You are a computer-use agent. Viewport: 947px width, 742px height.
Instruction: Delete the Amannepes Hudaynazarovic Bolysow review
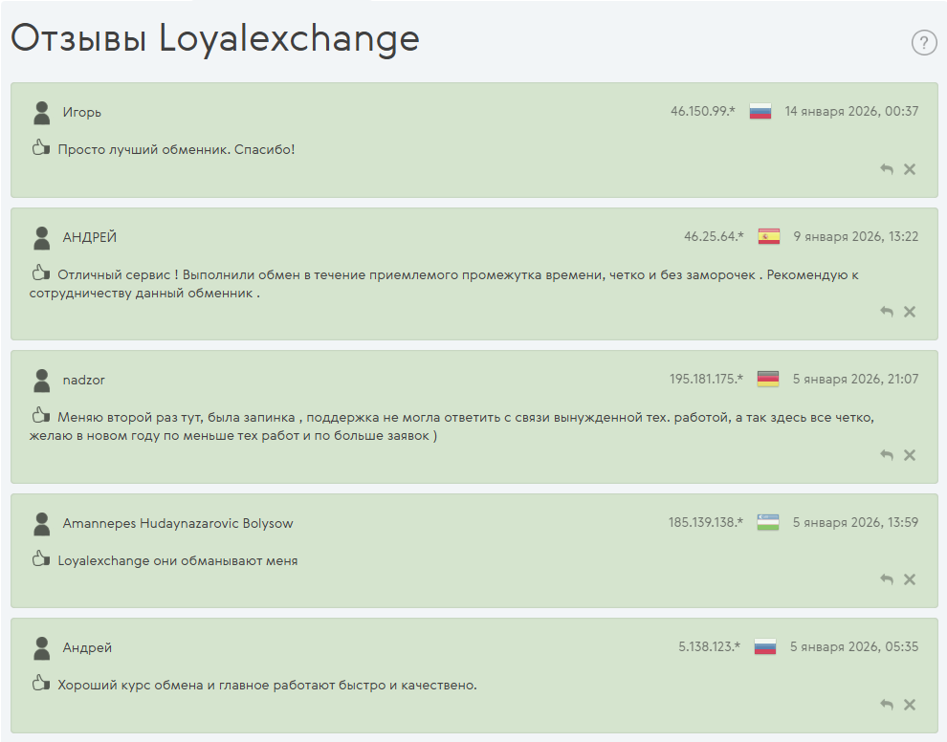pos(910,579)
